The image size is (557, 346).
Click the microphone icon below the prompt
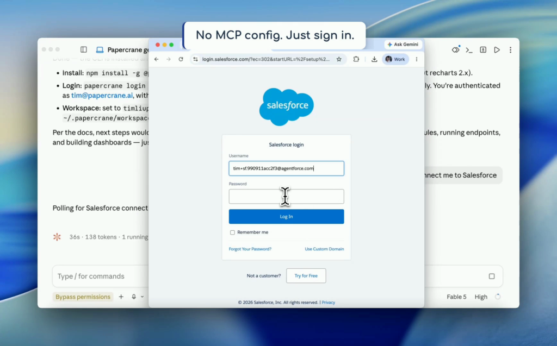134,297
